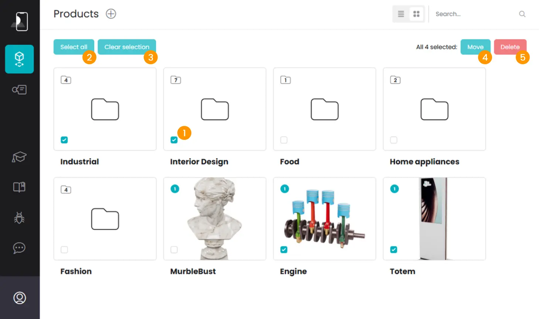Select the sharing icon below Products
This screenshot has height=319, width=539.
coord(19,90)
